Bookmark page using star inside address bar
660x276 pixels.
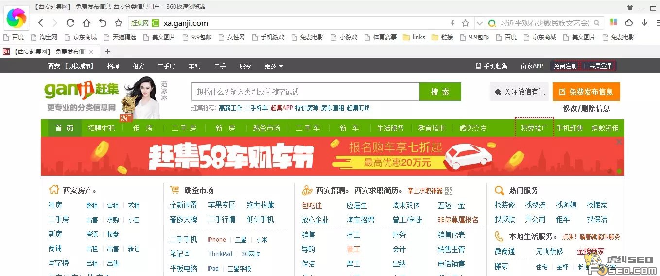466,23
